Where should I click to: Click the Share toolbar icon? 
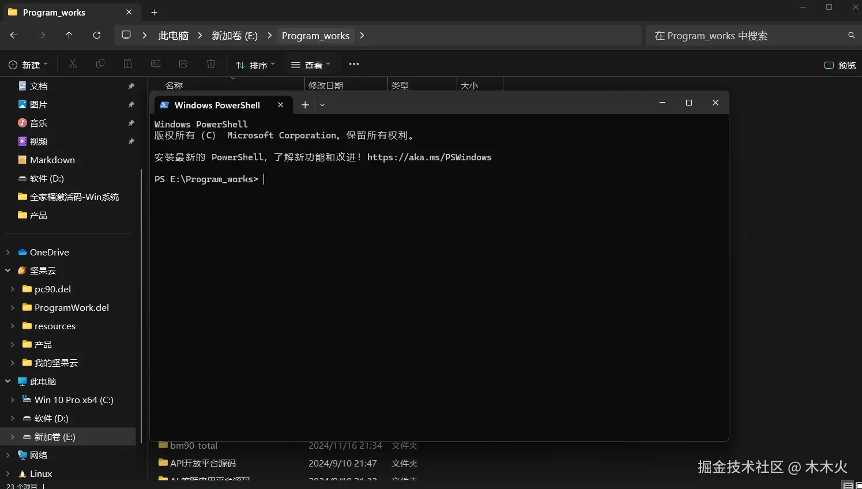coord(183,64)
